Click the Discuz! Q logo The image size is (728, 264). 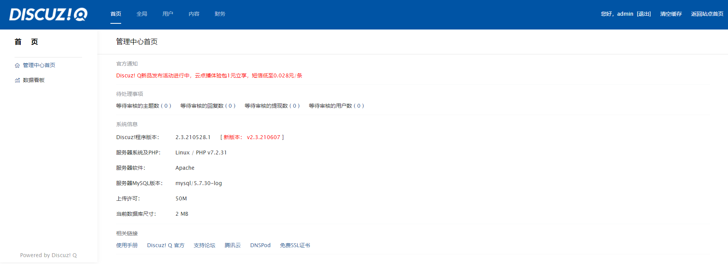coord(48,14)
